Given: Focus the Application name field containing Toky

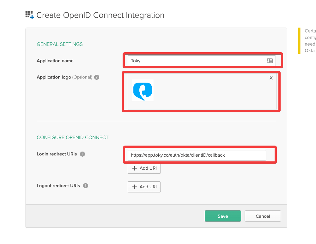Looking at the screenshot, I should point(196,61).
